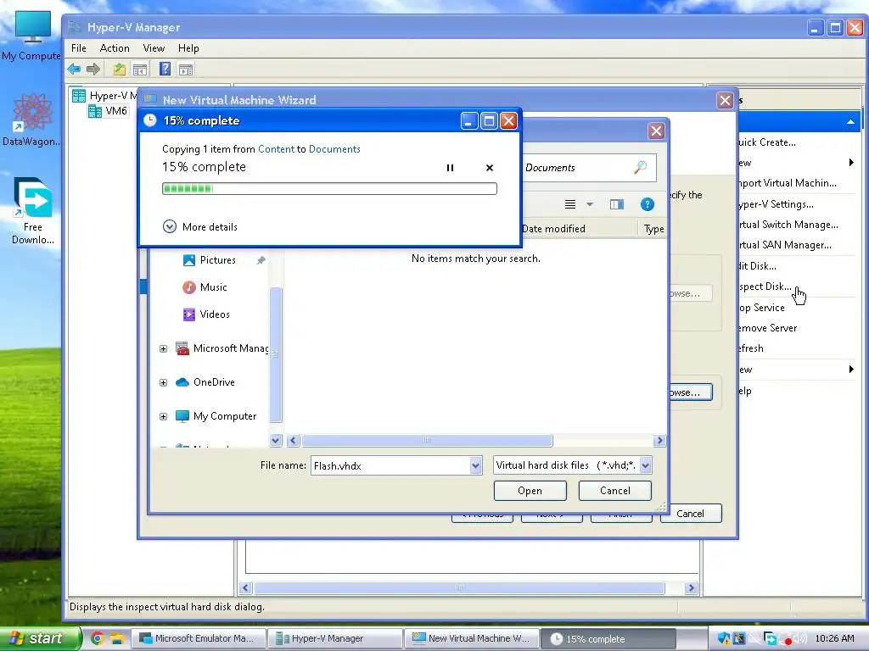
Task: Open the File menu
Action: [x=79, y=48]
